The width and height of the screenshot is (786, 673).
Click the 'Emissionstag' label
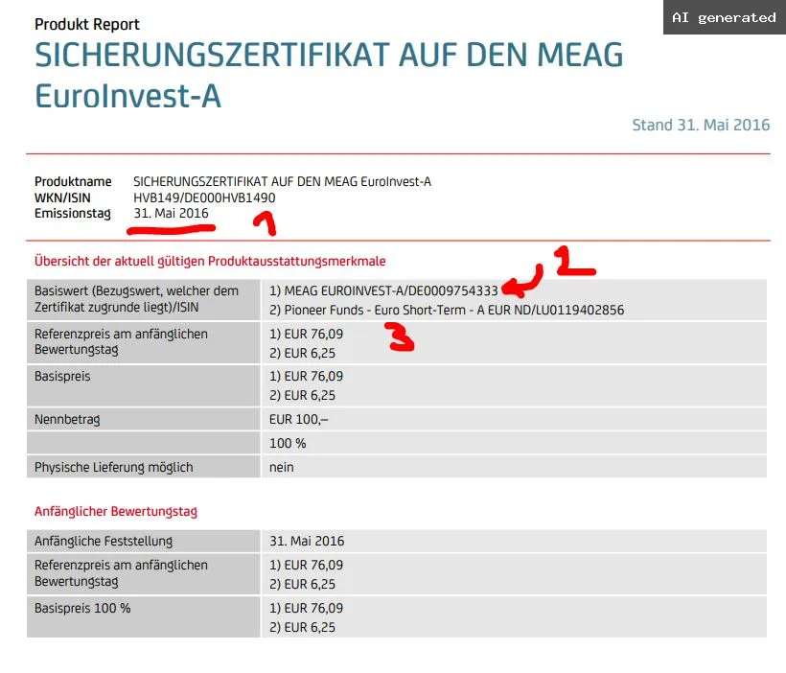(73, 214)
